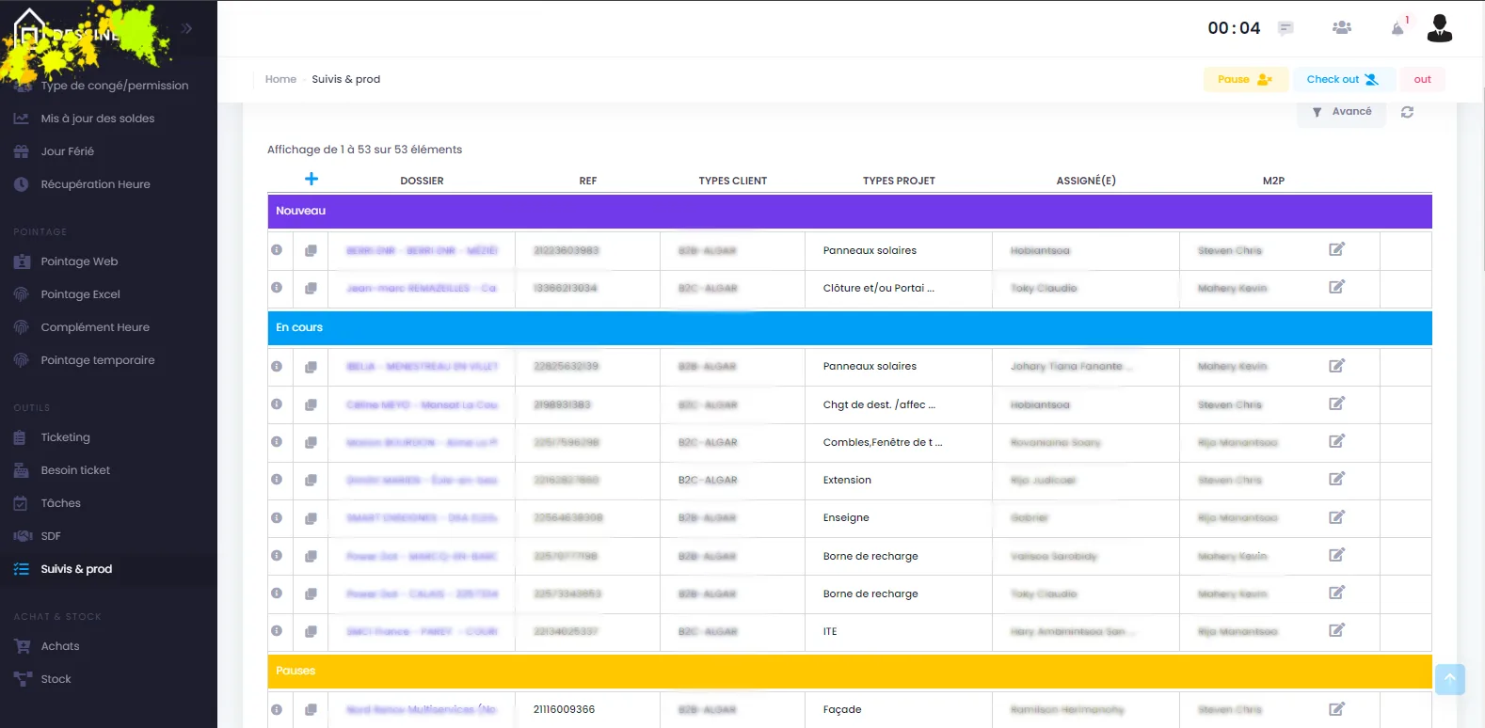Click reference 21116009366 cell
The image size is (1485, 728).
[587, 710]
